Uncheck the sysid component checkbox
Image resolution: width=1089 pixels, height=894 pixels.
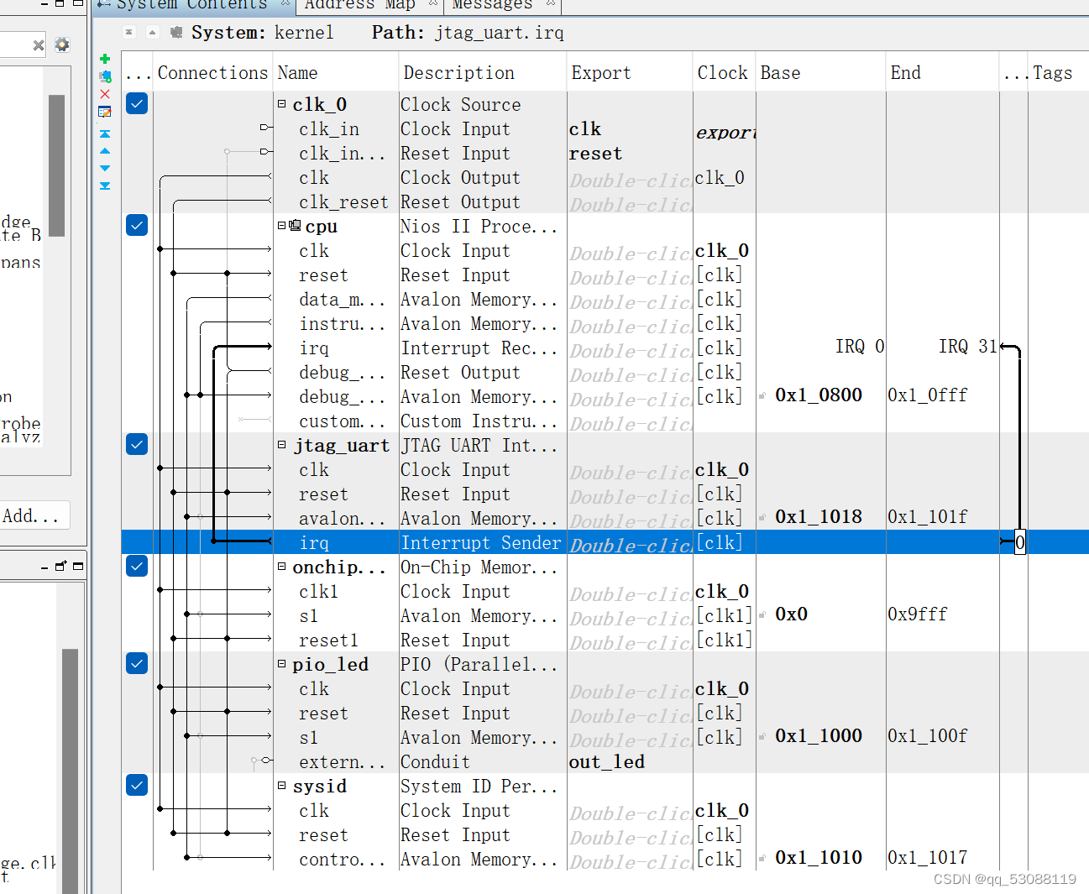pos(137,785)
